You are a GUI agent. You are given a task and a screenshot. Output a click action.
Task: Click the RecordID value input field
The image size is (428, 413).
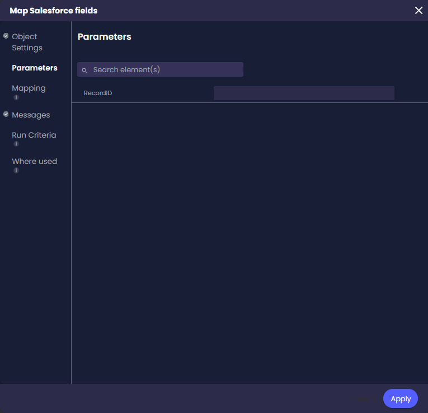pyautogui.click(x=304, y=93)
